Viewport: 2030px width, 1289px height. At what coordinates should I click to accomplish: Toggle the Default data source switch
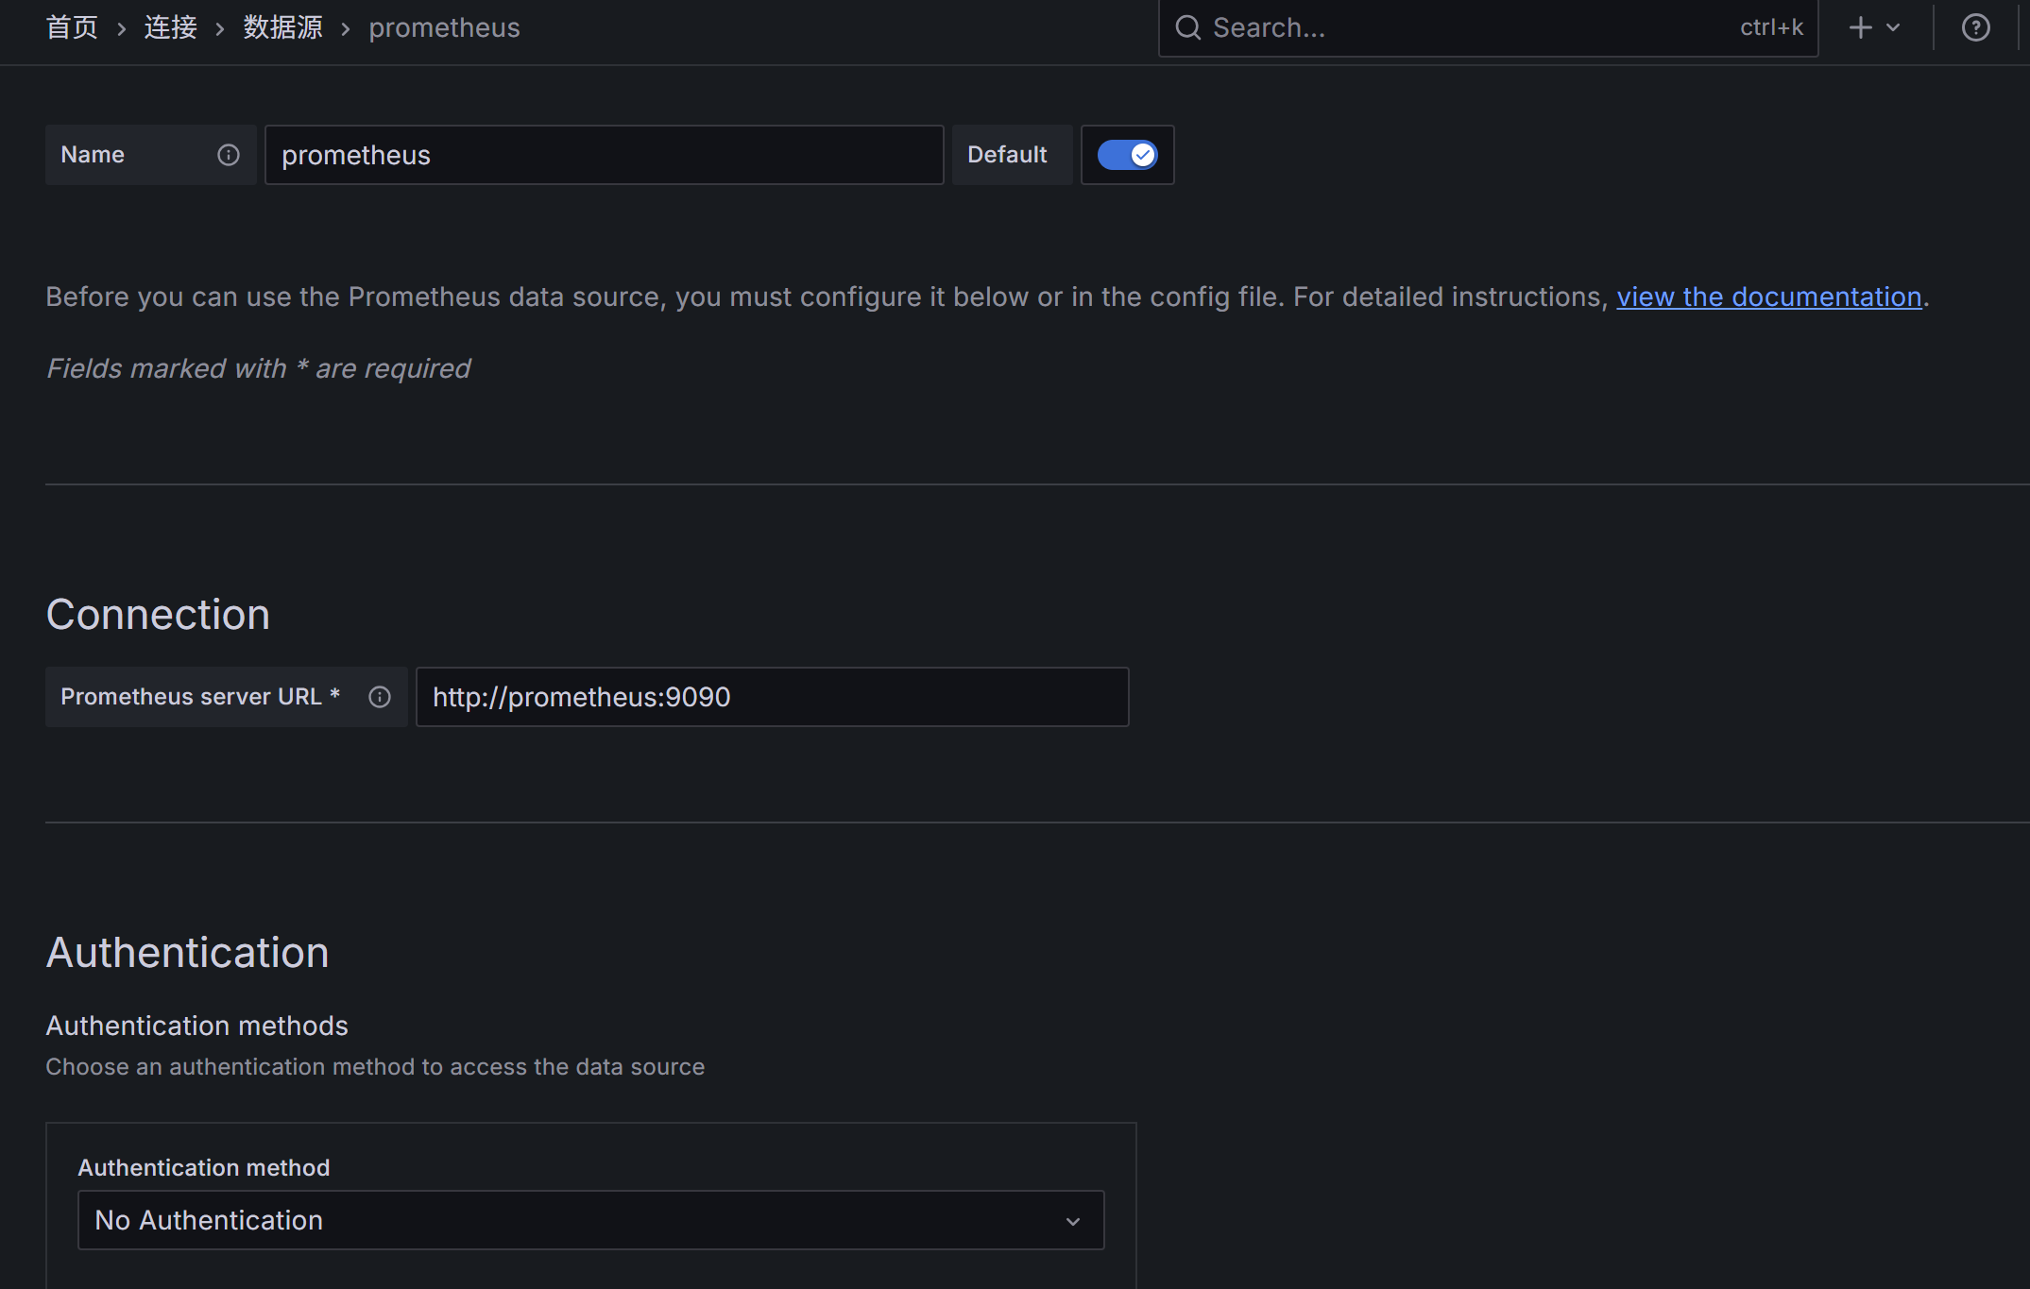click(1127, 155)
